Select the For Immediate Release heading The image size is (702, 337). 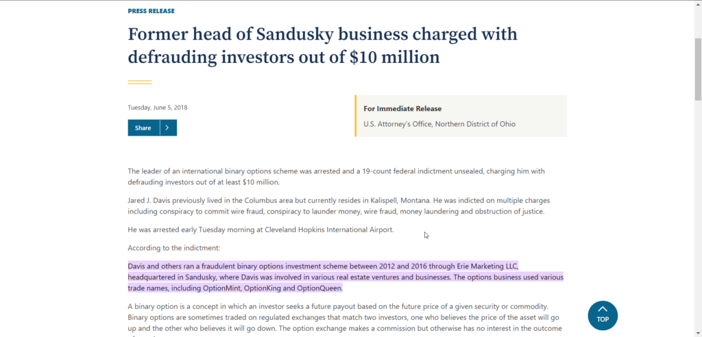tap(402, 109)
